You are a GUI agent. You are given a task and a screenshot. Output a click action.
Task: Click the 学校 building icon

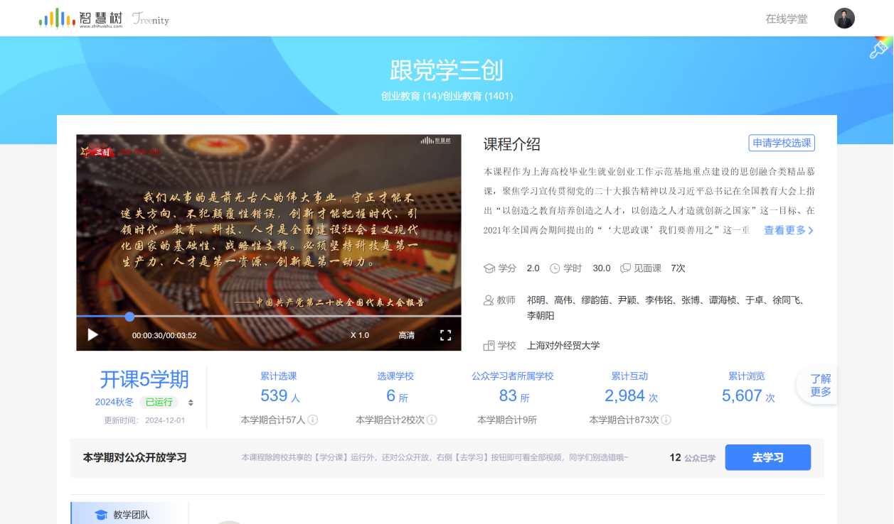[489, 346]
